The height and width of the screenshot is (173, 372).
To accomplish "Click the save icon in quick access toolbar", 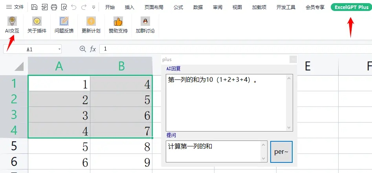I will [x=35, y=7].
